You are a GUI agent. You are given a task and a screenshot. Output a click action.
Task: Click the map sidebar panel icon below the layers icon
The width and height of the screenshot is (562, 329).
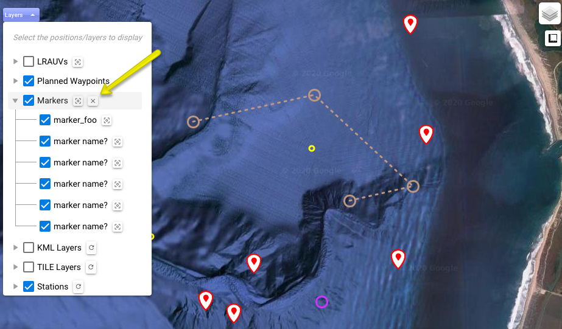[553, 38]
